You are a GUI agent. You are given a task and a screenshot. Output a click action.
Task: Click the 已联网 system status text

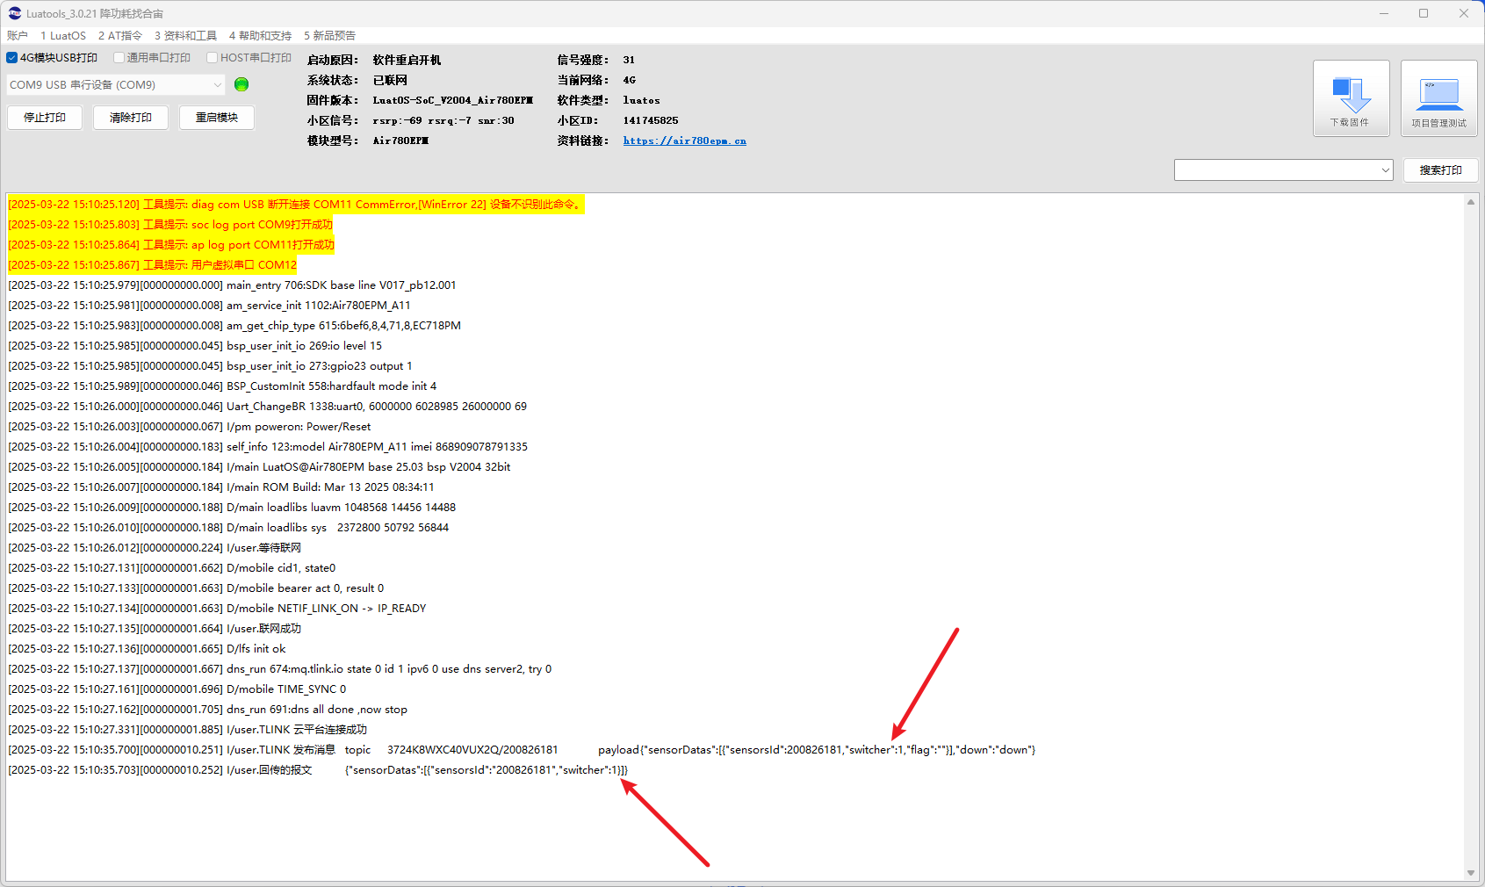pyautogui.click(x=390, y=80)
